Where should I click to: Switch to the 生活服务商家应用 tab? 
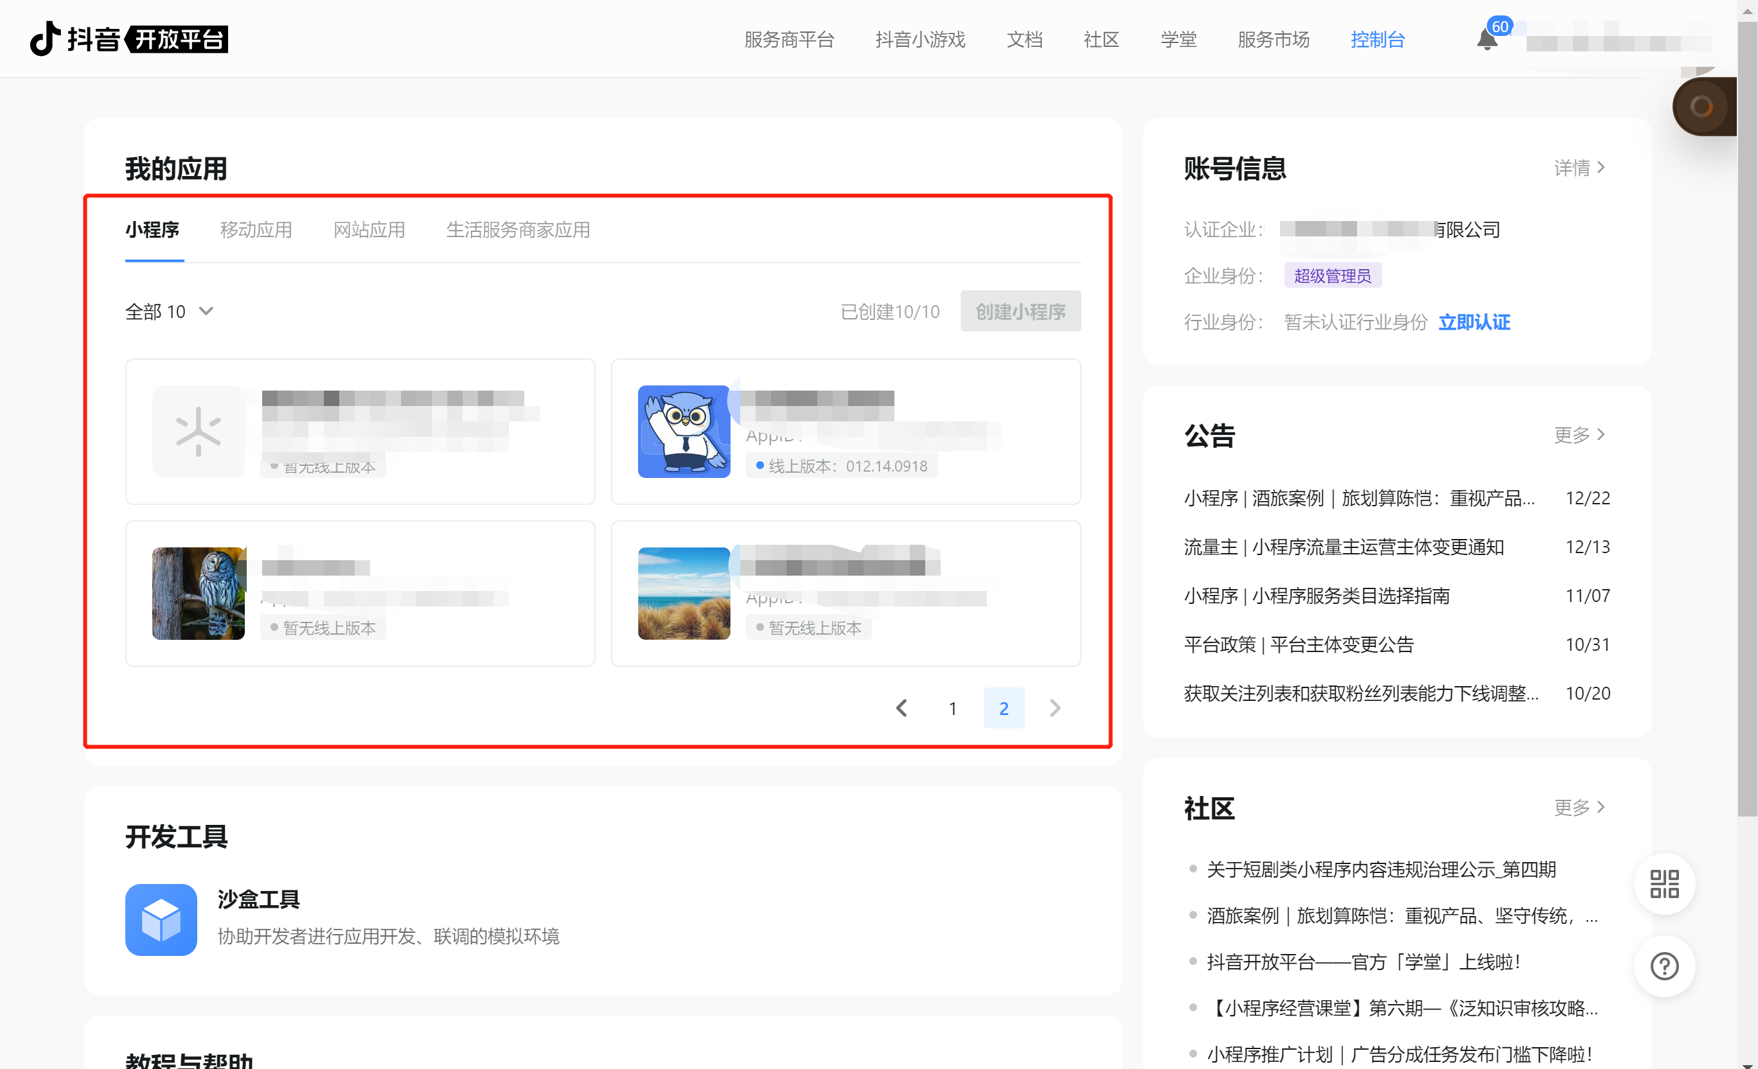pos(518,229)
